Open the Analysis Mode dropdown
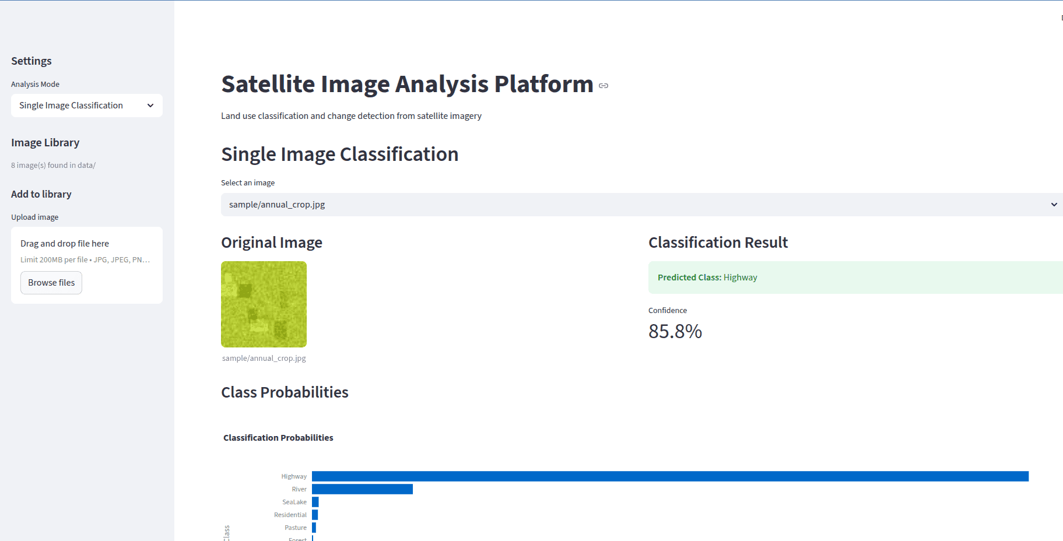Image resolution: width=1063 pixels, height=541 pixels. [86, 106]
